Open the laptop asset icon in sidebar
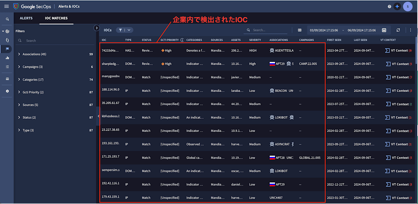The image size is (418, 204). coord(7,79)
